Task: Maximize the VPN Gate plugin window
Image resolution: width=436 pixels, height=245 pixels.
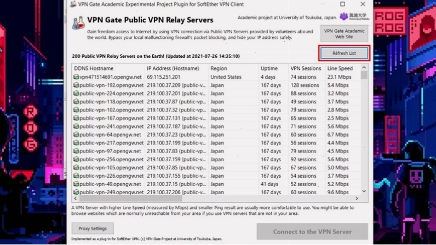Action: 342,4
